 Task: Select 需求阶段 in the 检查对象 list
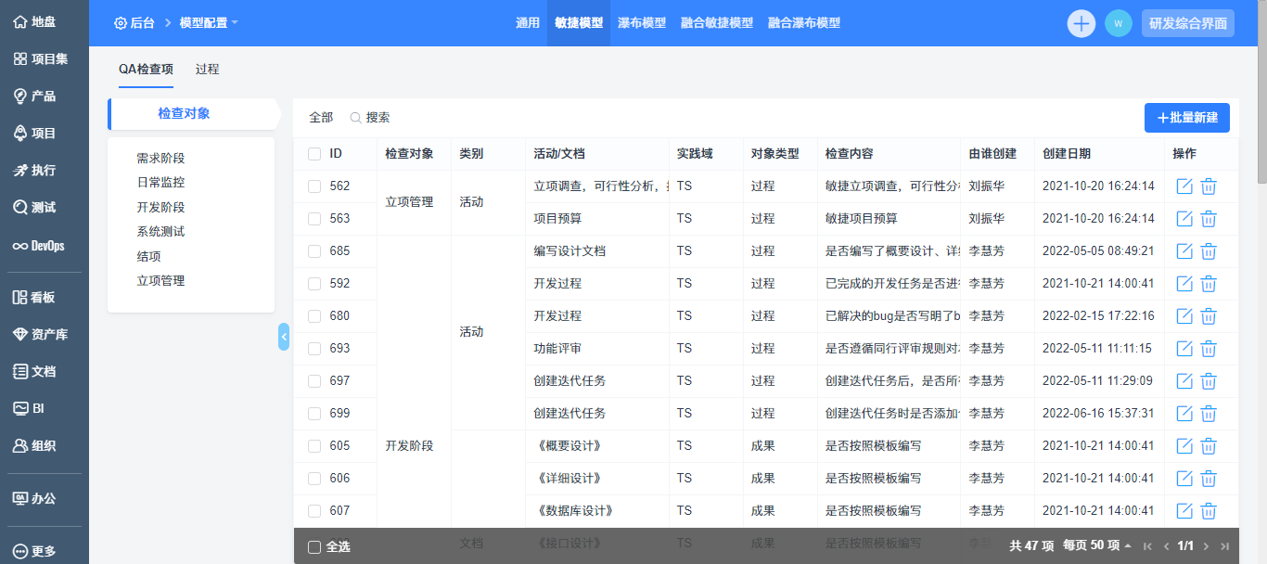[160, 159]
